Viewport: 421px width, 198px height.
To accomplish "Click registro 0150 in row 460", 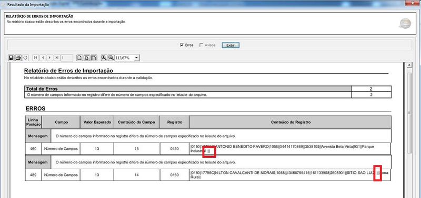I will click(175, 149).
